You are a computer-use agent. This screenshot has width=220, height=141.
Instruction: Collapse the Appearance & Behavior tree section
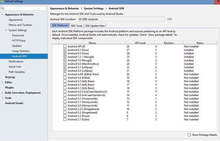coord(2,15)
